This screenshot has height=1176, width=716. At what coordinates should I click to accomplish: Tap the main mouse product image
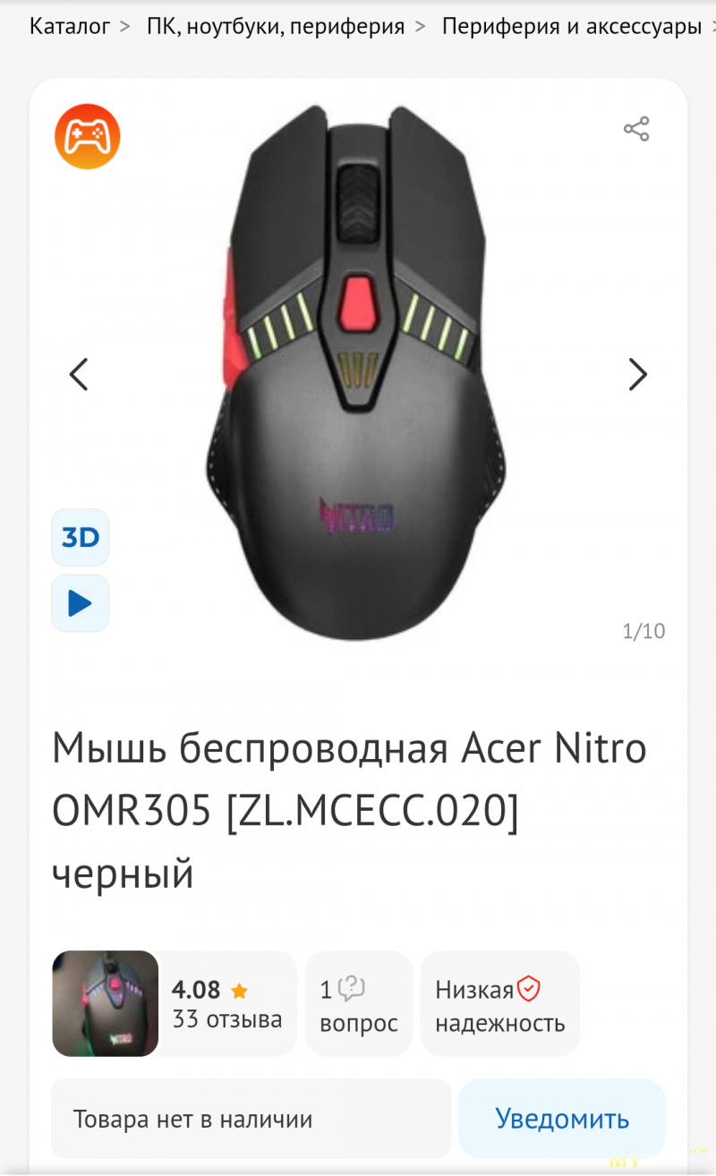357,371
